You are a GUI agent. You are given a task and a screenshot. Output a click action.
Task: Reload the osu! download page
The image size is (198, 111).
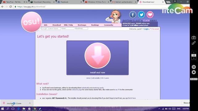pos(11,7)
